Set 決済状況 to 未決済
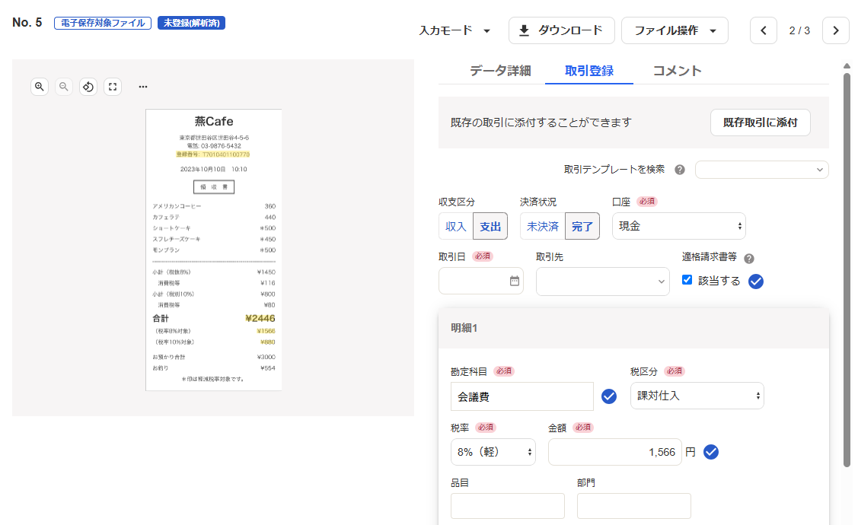Screen dimensions: 858x525 coord(542,226)
